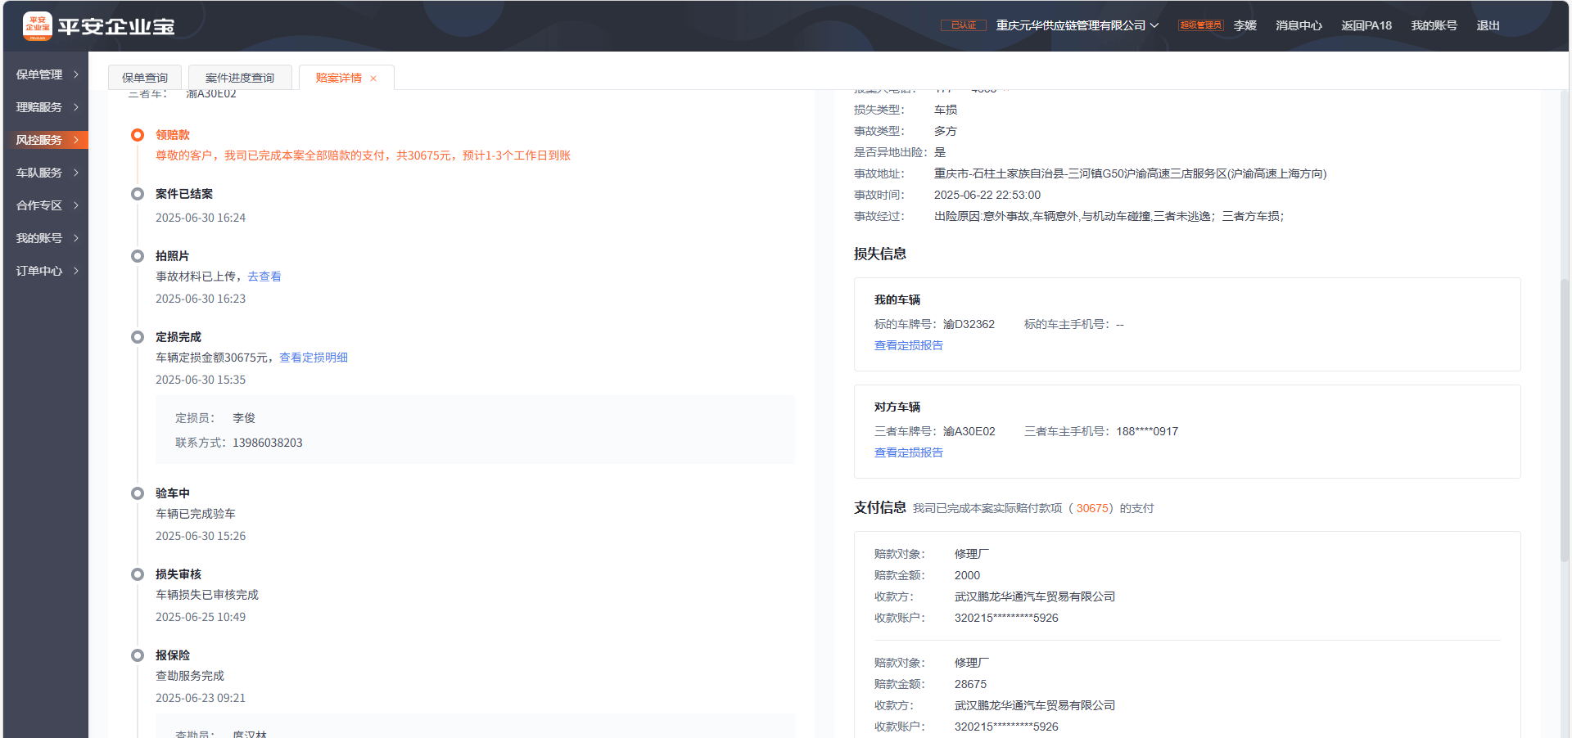The width and height of the screenshot is (1572, 738).
Task: Click the 拍照片 timeline step circle
Action: click(x=138, y=256)
